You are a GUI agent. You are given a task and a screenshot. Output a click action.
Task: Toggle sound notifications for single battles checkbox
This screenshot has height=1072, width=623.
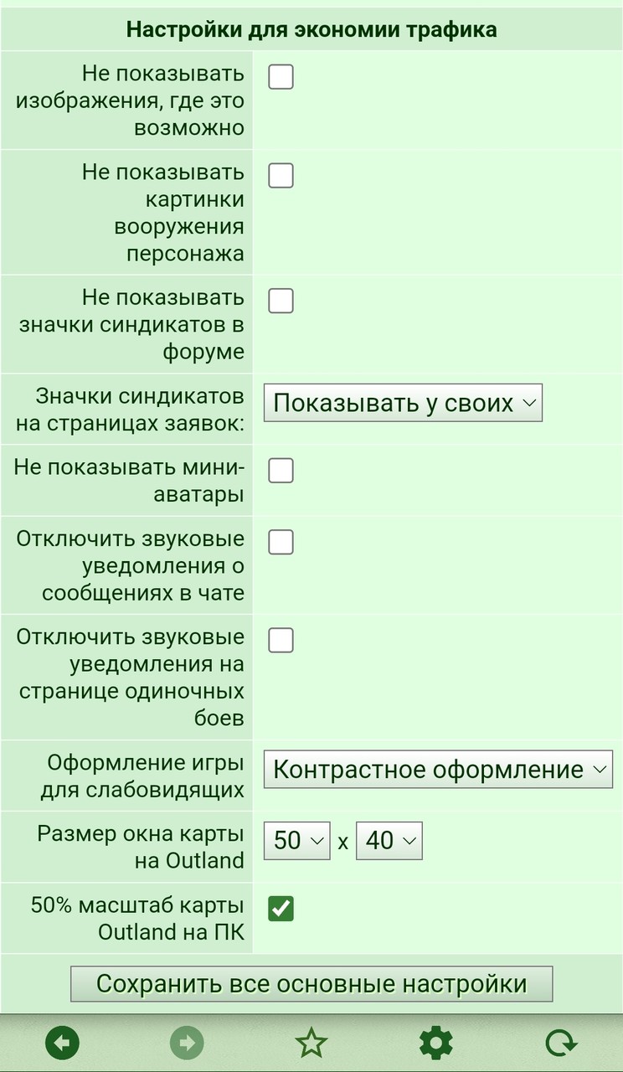click(x=281, y=640)
